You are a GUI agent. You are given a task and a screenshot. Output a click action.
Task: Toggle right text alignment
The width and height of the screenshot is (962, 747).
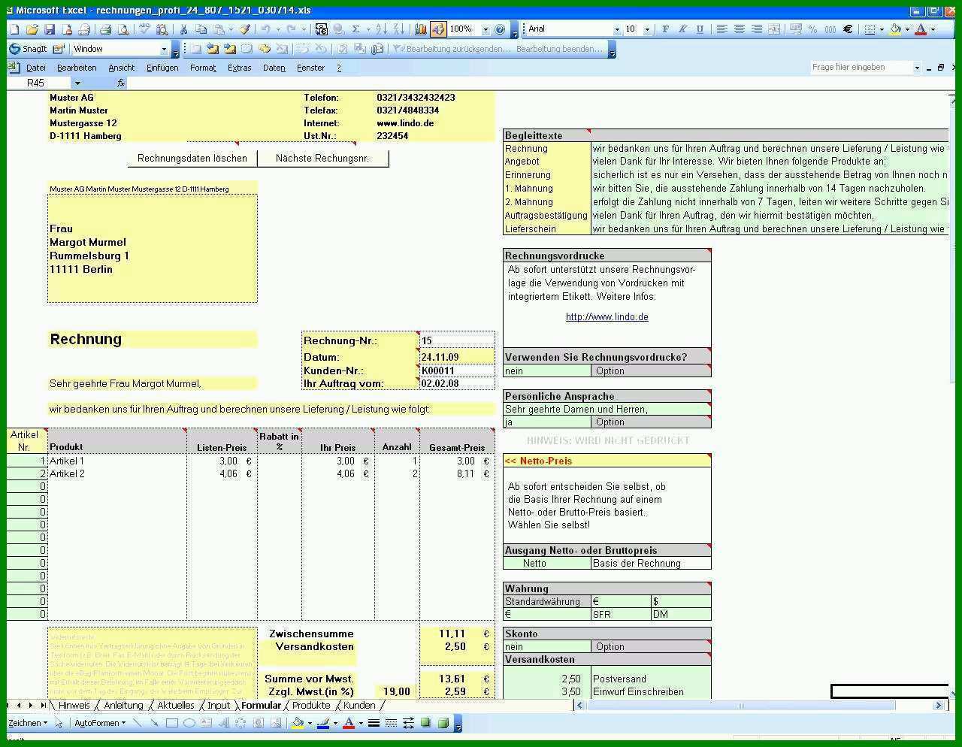(757, 29)
